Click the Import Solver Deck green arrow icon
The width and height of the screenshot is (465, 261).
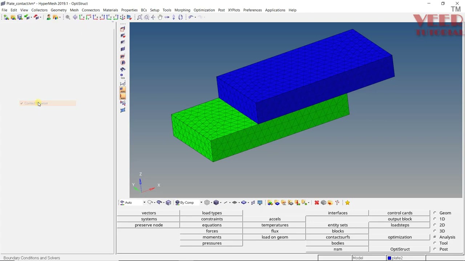(27, 17)
